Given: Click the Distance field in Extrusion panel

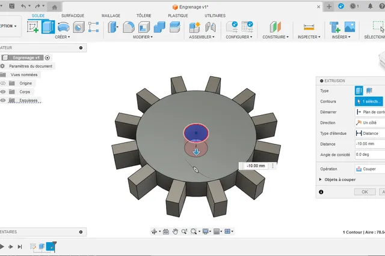Looking at the screenshot, I should coord(370,144).
